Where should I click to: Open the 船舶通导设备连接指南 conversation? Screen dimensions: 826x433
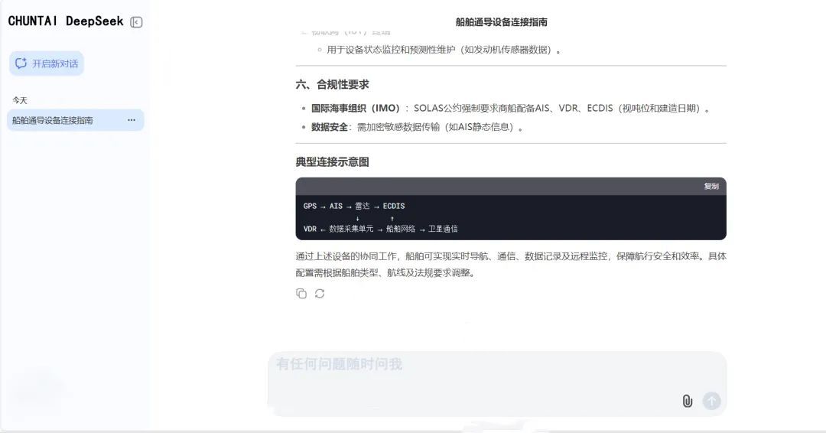point(75,120)
